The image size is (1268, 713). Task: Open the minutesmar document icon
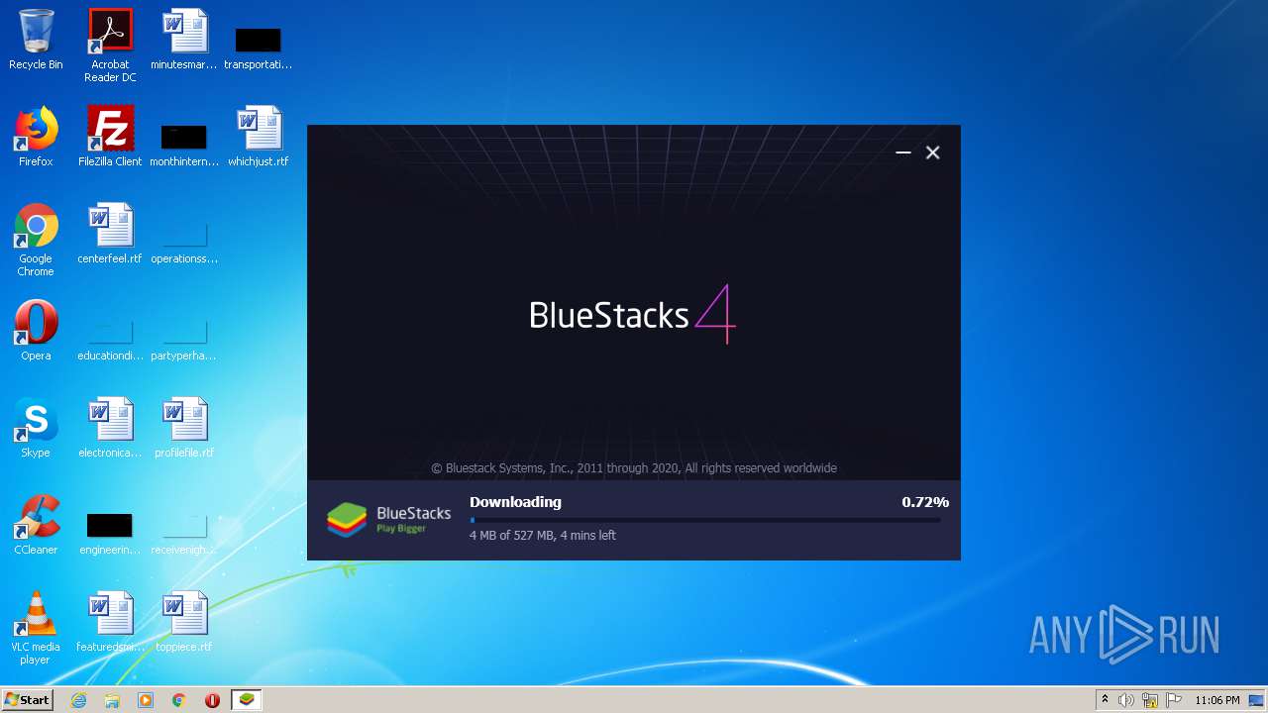pos(184,40)
